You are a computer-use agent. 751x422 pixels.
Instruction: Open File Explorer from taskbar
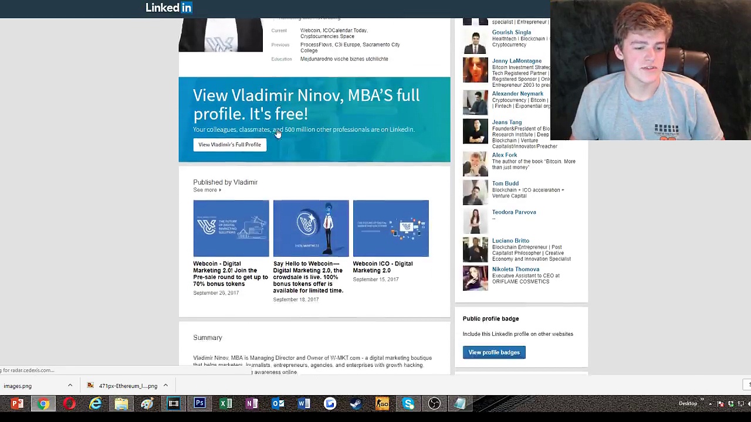(x=121, y=403)
